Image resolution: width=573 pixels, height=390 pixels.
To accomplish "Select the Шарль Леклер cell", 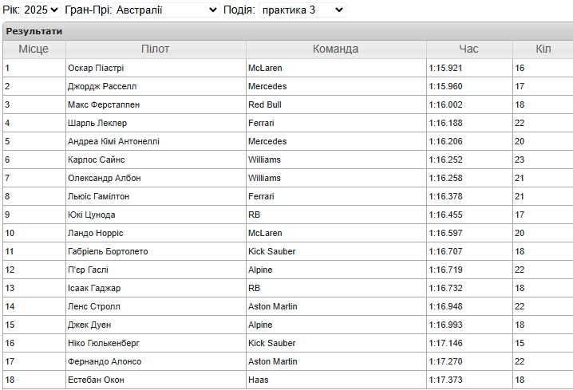I will [156, 123].
